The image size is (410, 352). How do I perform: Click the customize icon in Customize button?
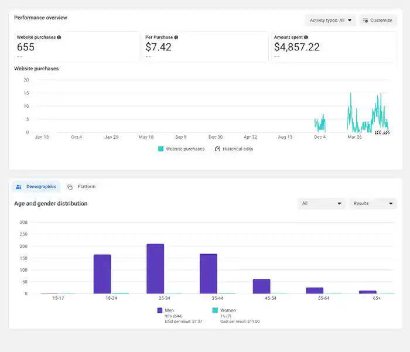(365, 20)
